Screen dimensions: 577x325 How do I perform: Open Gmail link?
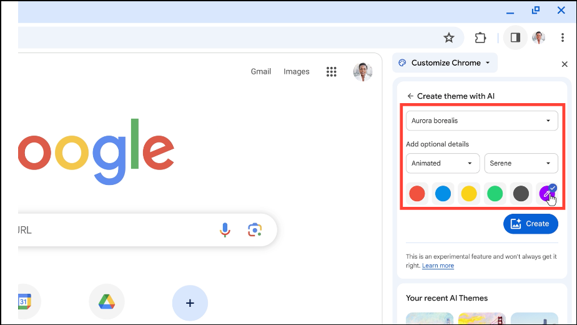coord(261,71)
